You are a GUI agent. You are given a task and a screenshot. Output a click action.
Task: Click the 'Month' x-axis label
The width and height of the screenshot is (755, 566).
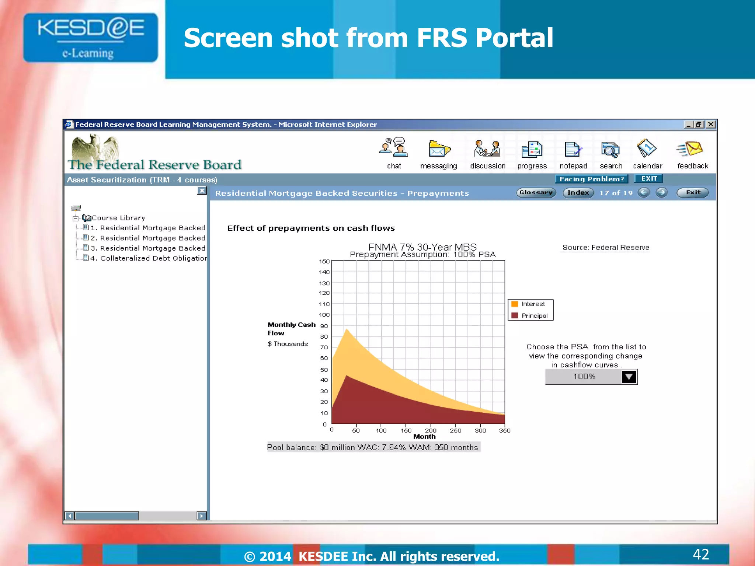pos(424,436)
